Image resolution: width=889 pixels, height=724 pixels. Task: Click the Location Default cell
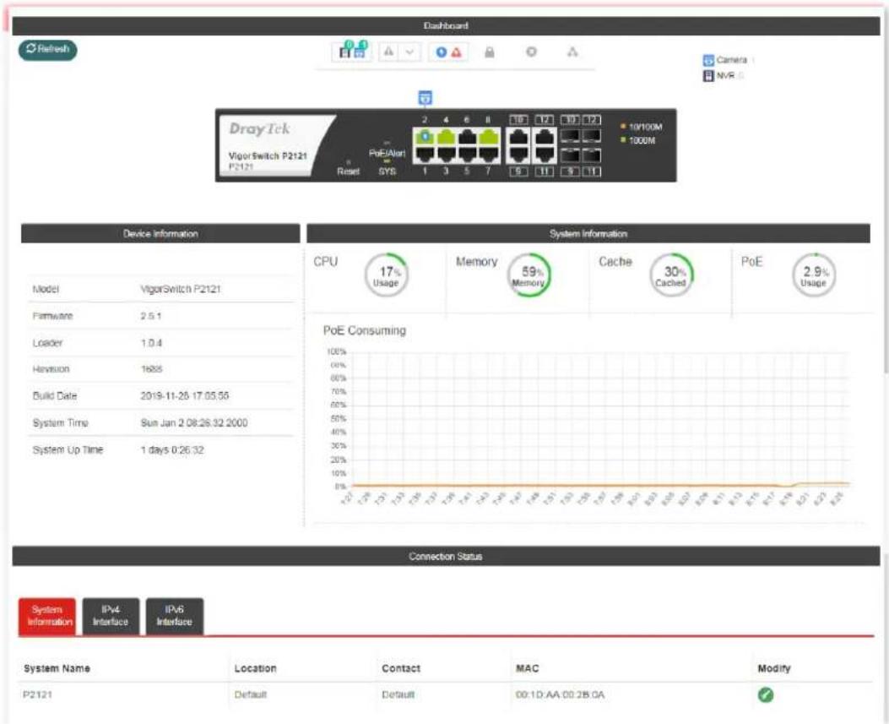click(250, 694)
